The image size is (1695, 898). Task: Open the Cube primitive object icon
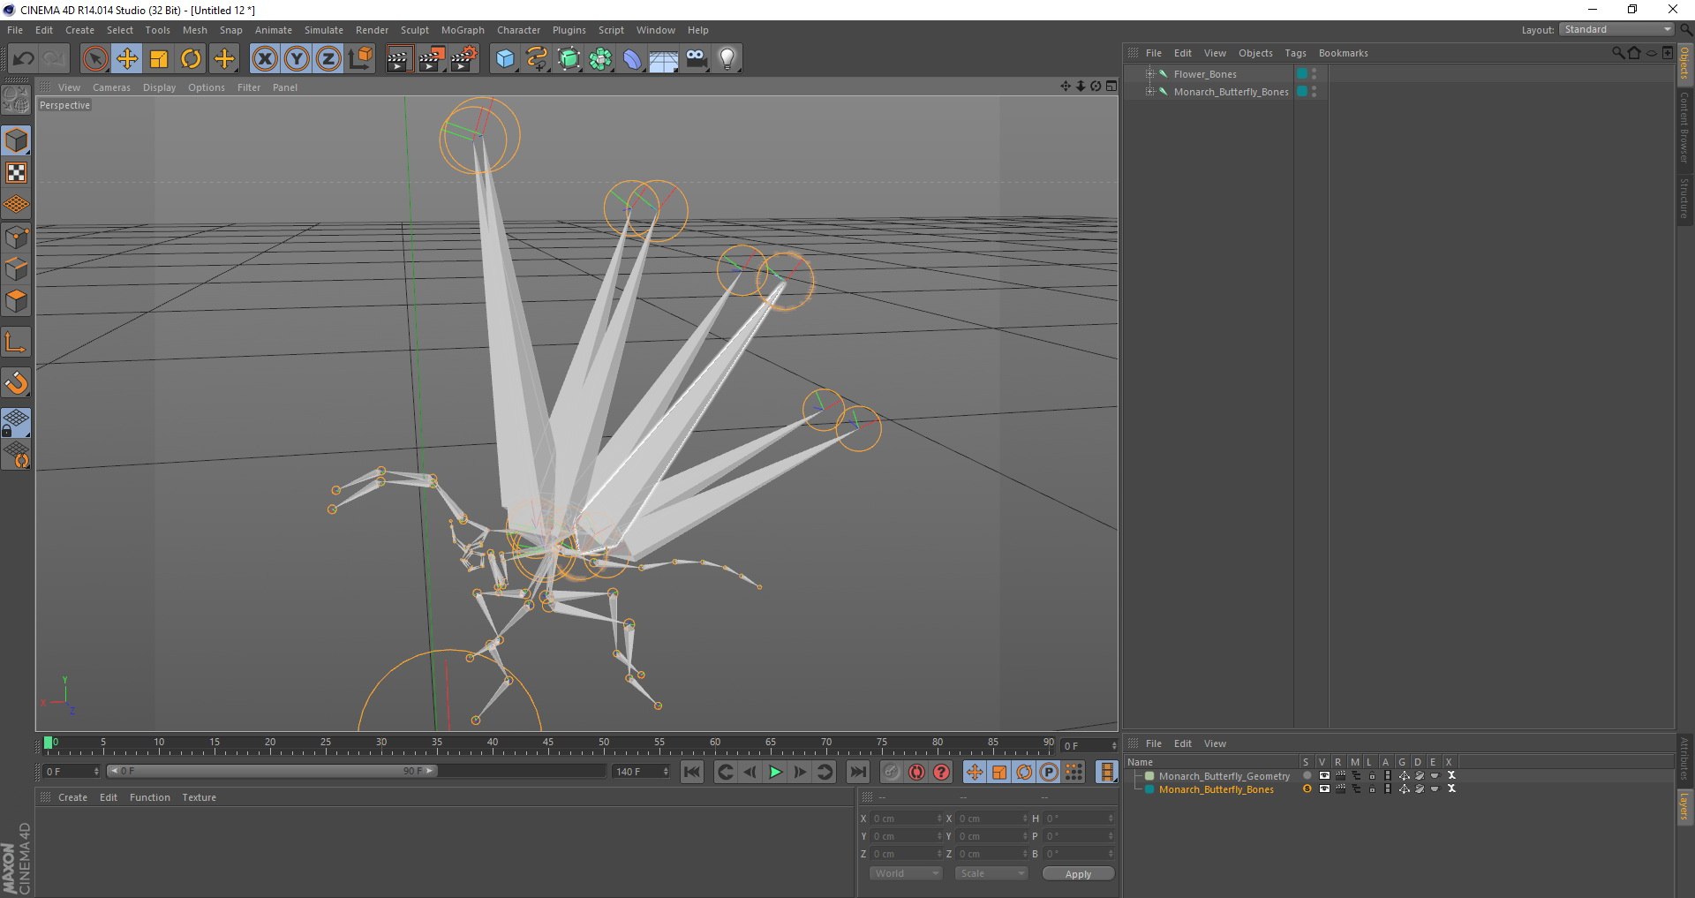pyautogui.click(x=505, y=59)
